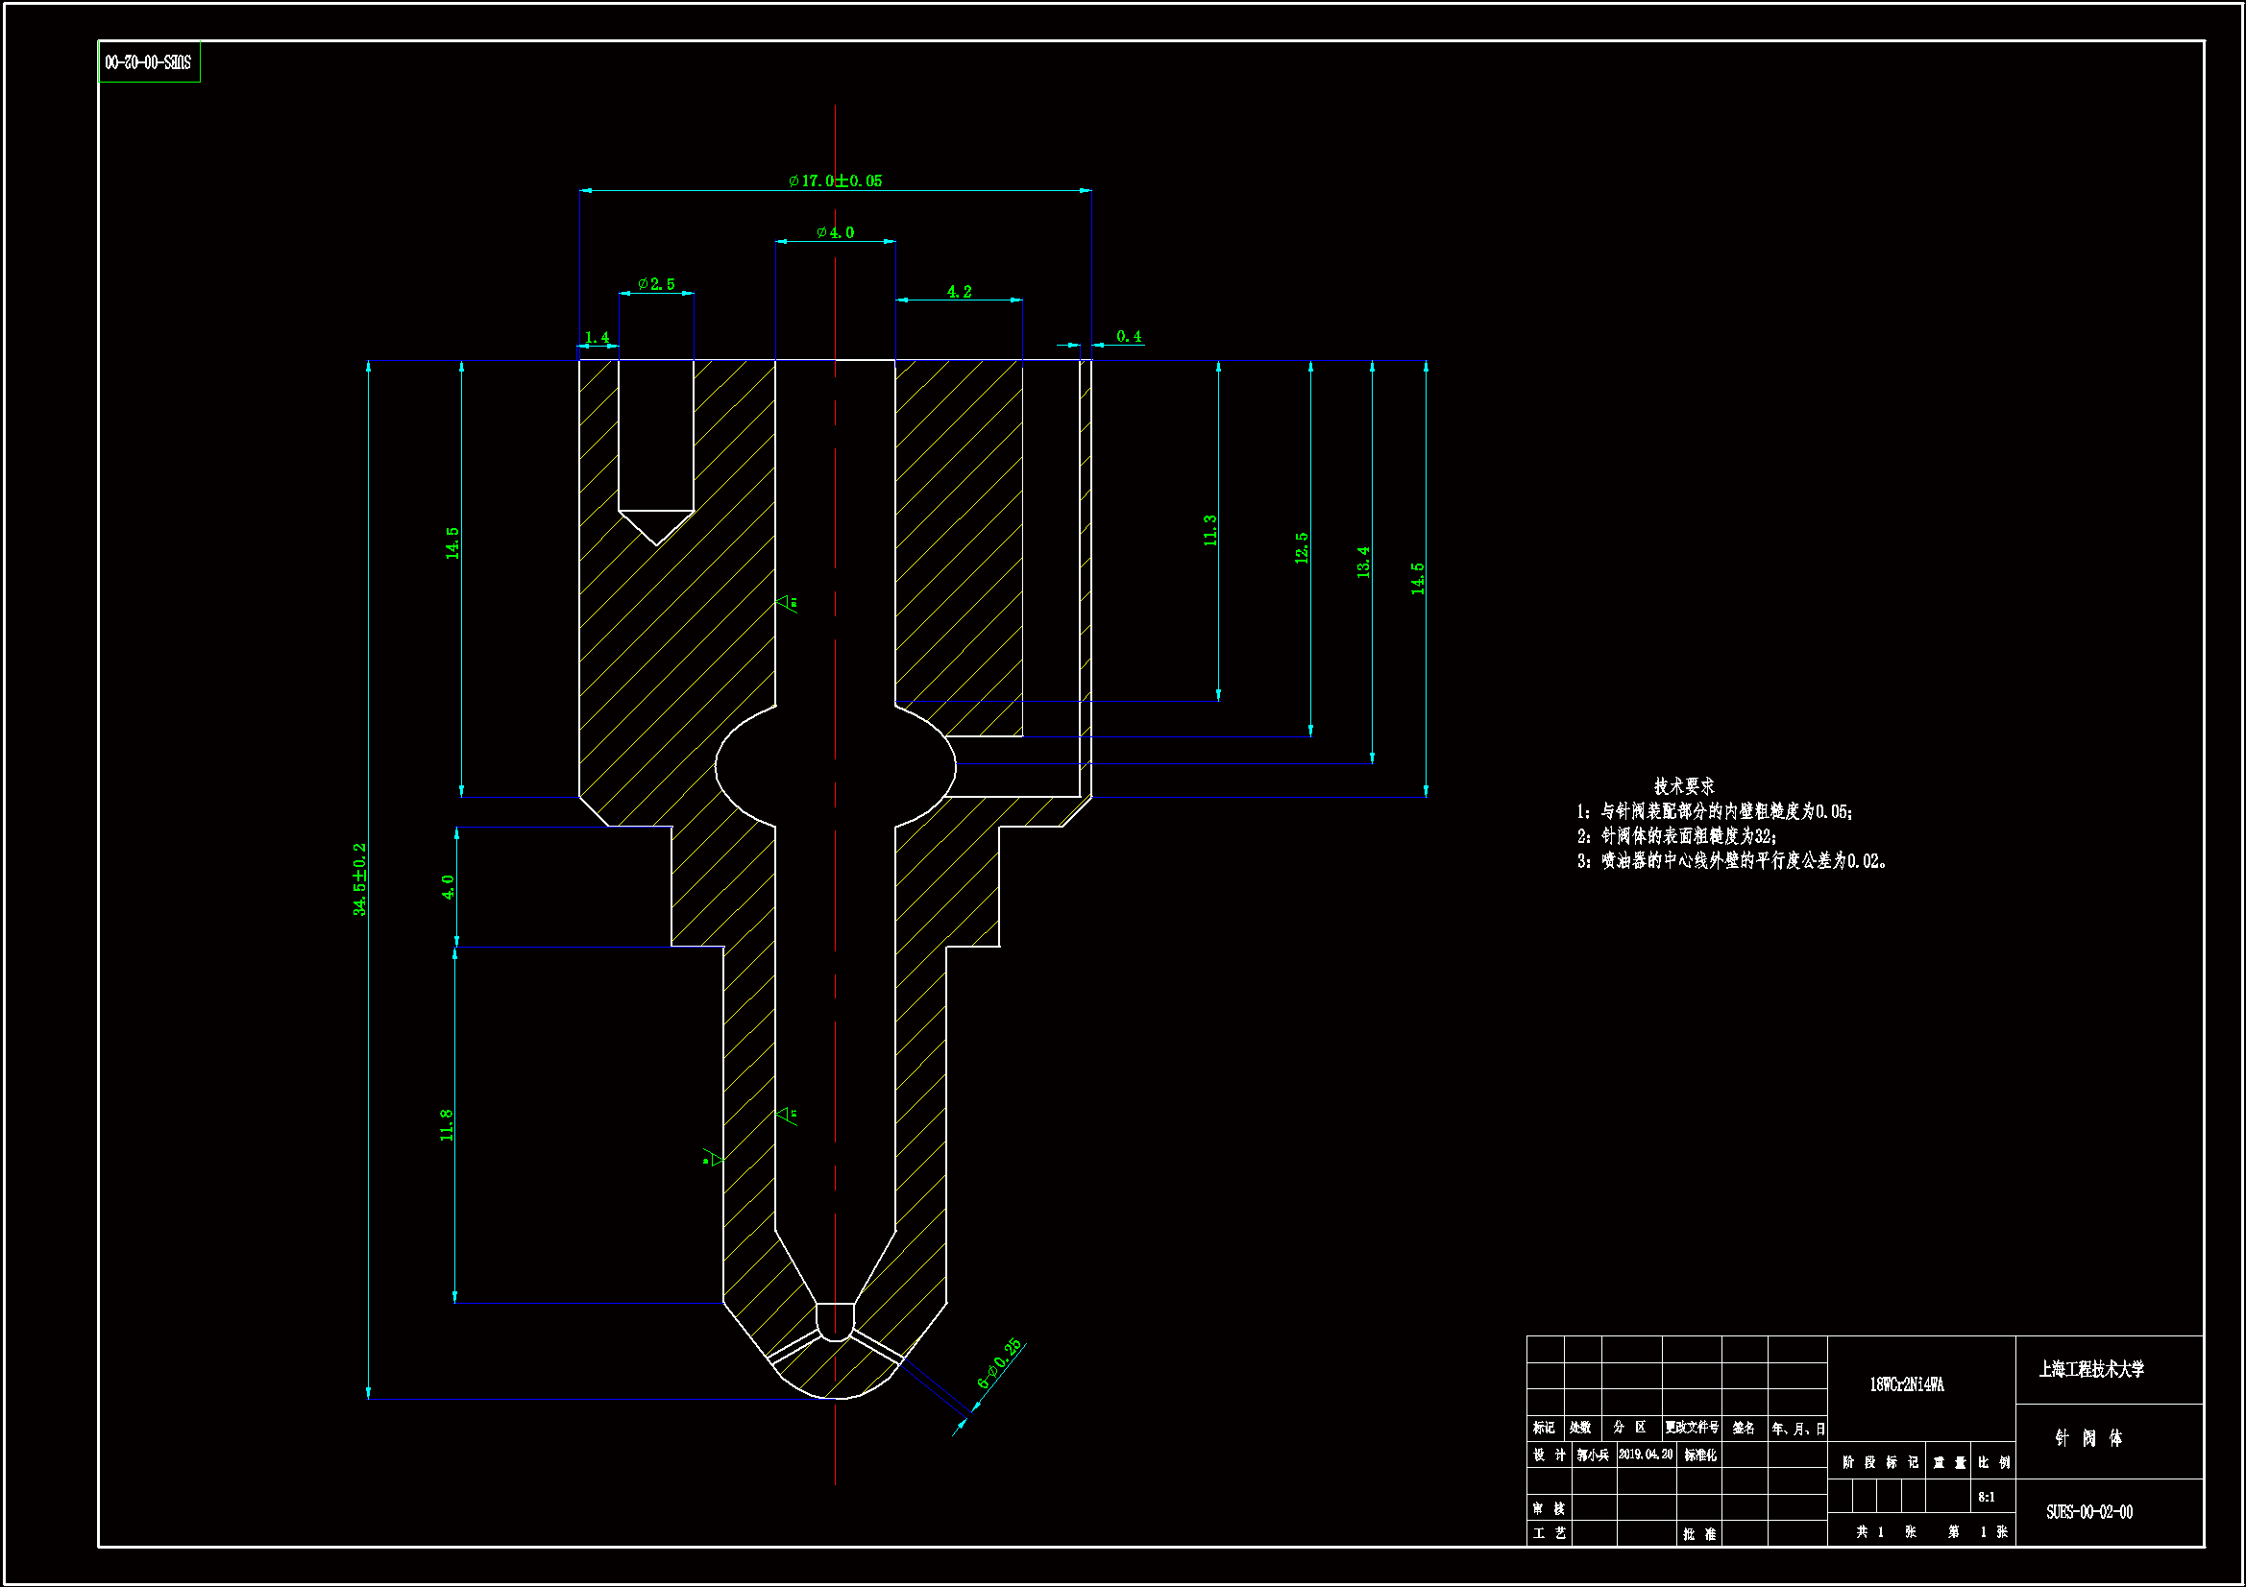The image size is (2246, 1587).
Task: Select technical requirement line 3 about 平行度公差
Action: [x=1731, y=861]
